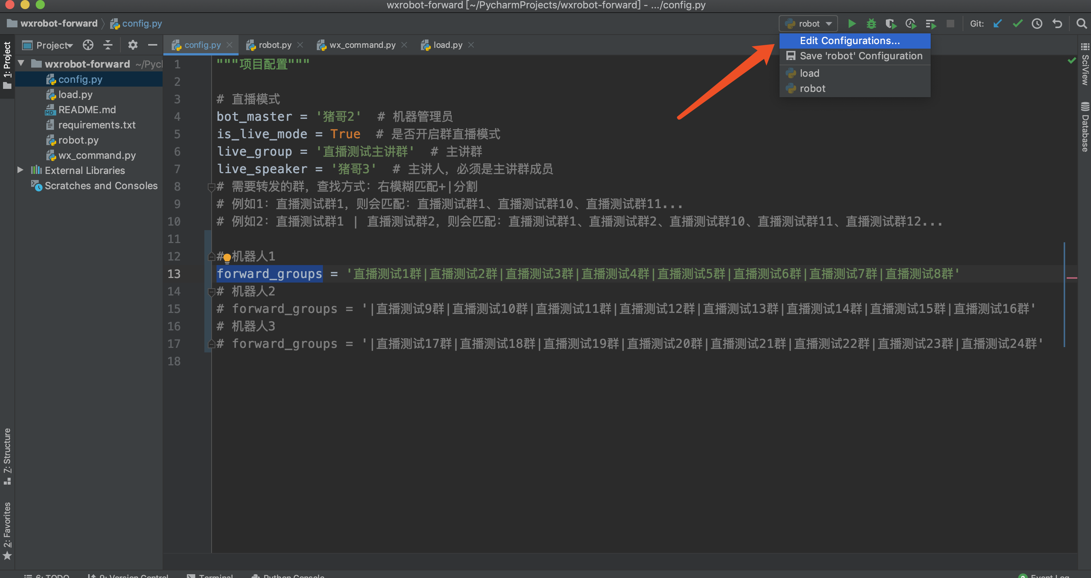This screenshot has width=1091, height=578.
Task: Expand the External Libraries section
Action: point(20,170)
